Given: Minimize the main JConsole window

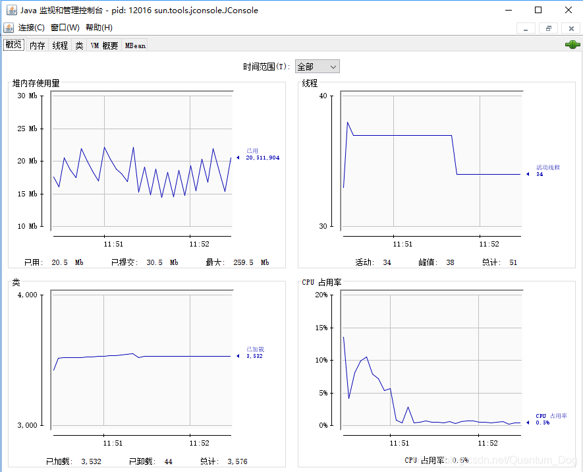Looking at the screenshot, I should coord(509,10).
